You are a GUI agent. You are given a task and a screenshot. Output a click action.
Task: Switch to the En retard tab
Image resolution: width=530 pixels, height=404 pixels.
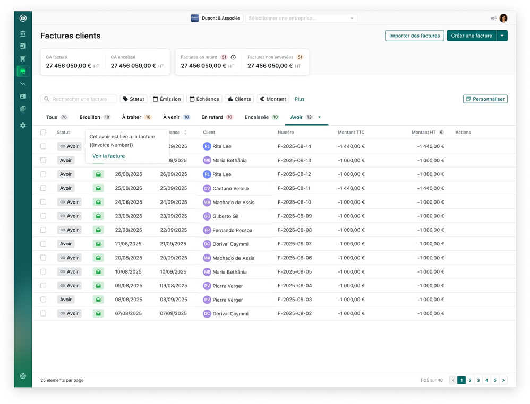[212, 117]
